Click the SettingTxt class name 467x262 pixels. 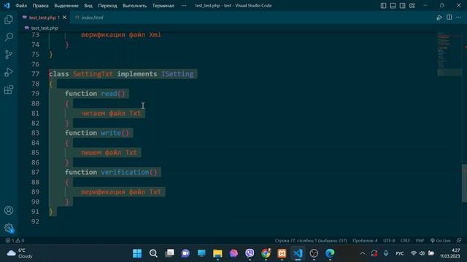coord(93,74)
